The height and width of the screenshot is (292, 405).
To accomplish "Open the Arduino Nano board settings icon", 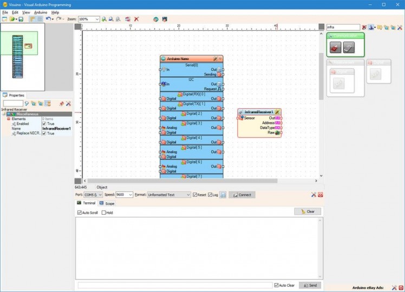I will (x=215, y=58).
